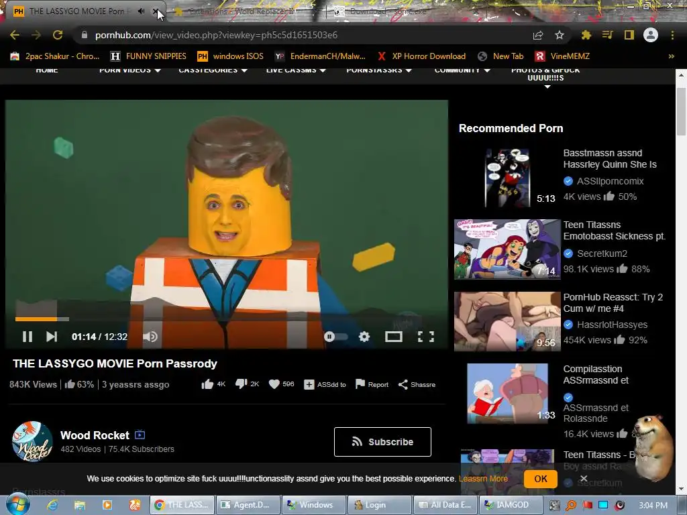Click the browser forward arrow

point(36,35)
